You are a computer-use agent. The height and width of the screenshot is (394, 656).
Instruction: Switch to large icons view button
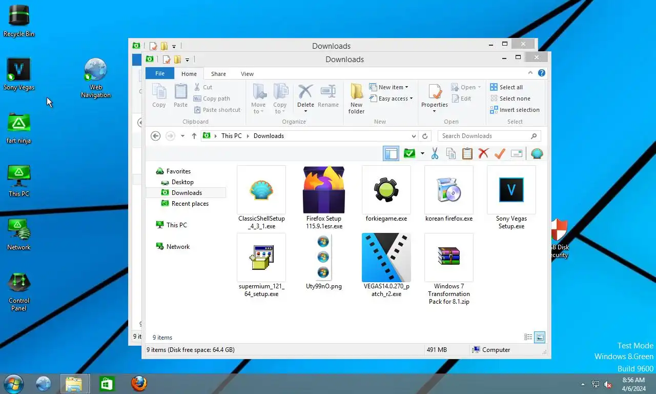pyautogui.click(x=540, y=337)
